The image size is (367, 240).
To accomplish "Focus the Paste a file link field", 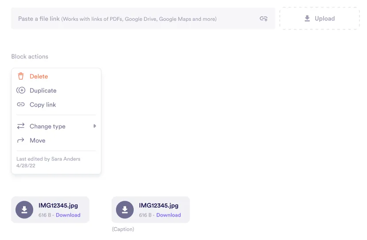I will pyautogui.click(x=133, y=19).
